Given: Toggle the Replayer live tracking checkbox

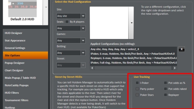Looking at the screenshot, I should [165, 95].
